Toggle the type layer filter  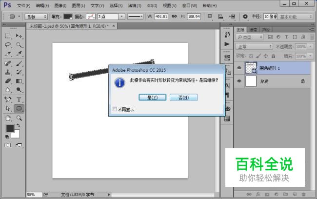pyautogui.click(x=286, y=37)
